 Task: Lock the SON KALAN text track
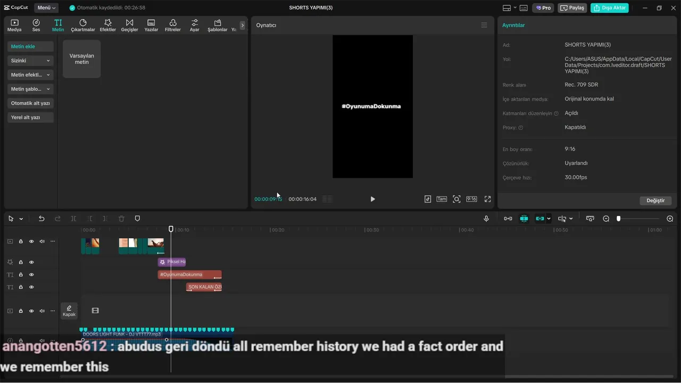(x=21, y=287)
